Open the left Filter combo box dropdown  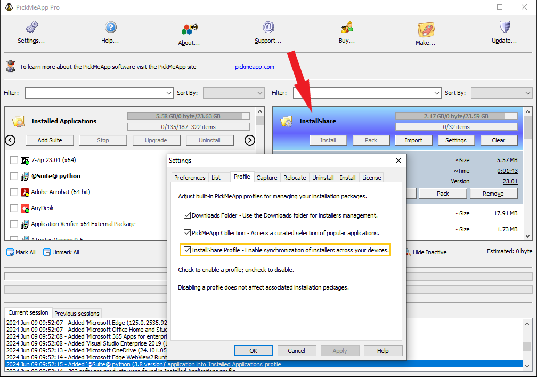point(169,93)
